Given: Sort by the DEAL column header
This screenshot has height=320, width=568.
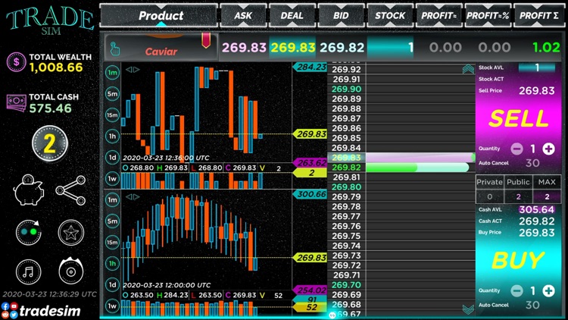Looking at the screenshot, I should [292, 16].
